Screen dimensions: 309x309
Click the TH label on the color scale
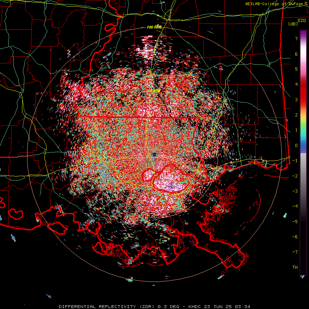pyautogui.click(x=295, y=267)
